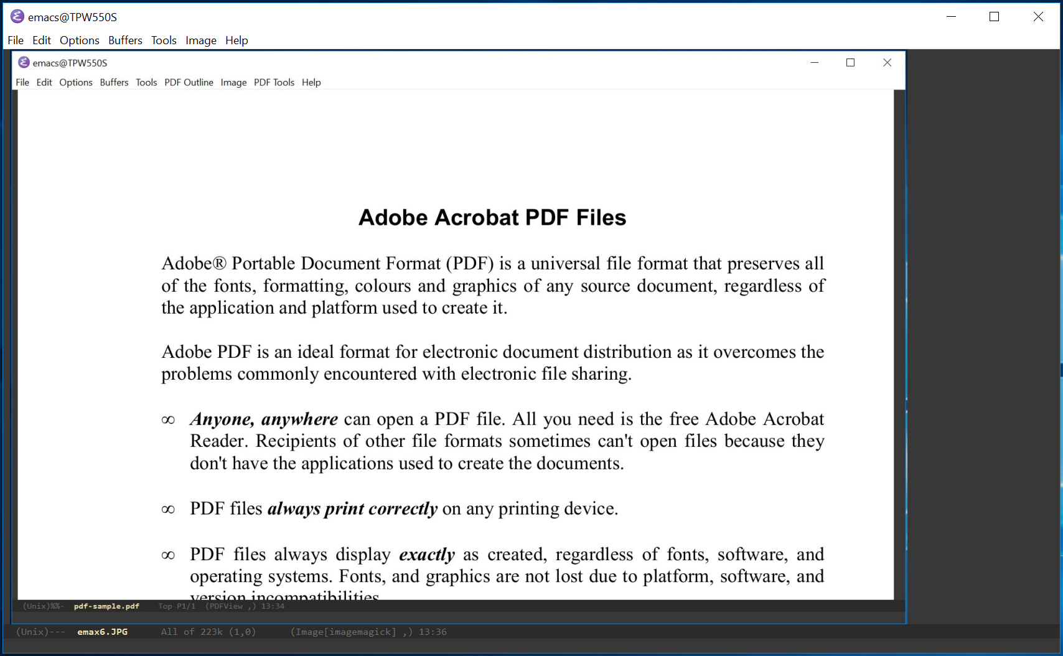This screenshot has height=656, width=1063.
Task: Close the outer Emacs window
Action: click(1038, 17)
